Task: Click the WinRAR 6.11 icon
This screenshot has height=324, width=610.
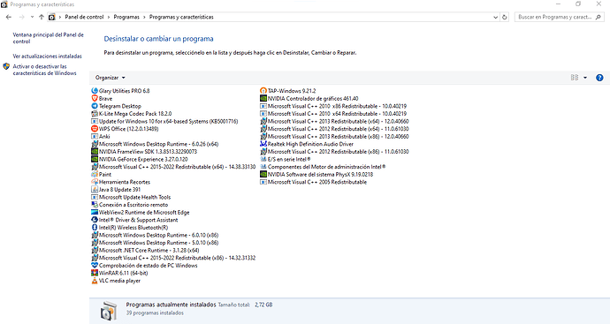Action: point(94,273)
